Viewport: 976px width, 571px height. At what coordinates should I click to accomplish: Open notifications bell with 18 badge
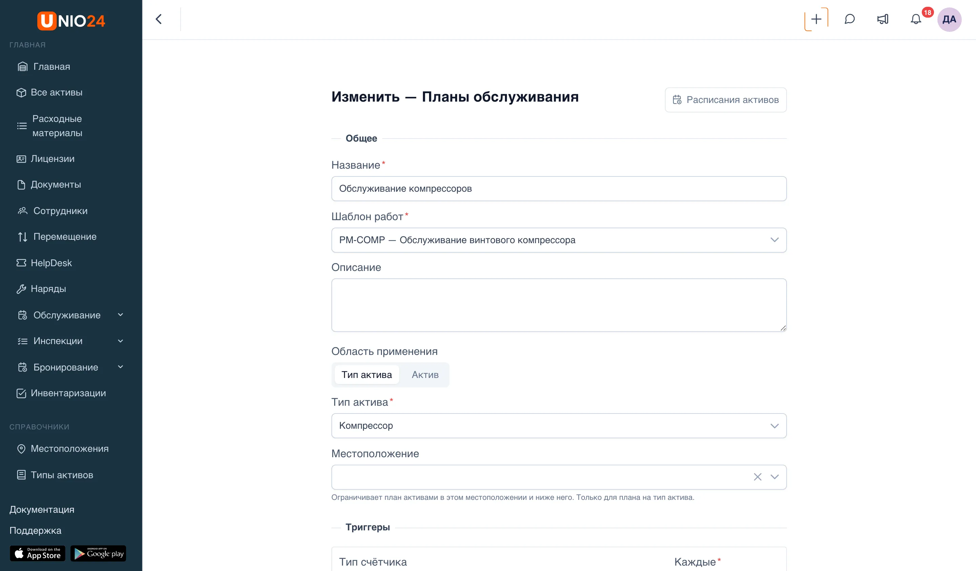(x=916, y=19)
